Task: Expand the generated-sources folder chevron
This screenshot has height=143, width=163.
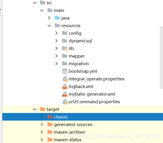Action: (42, 124)
